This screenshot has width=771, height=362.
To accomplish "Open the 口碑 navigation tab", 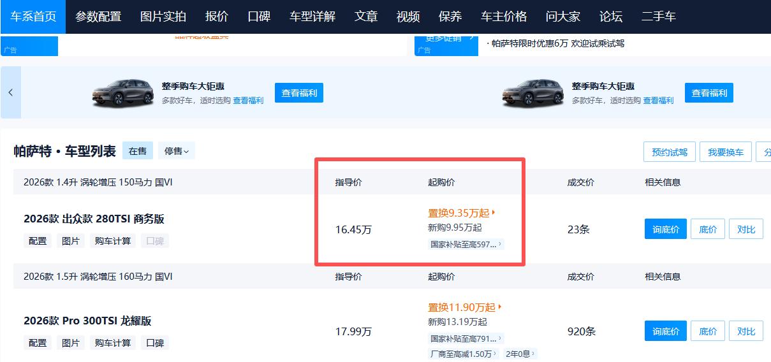I will (x=259, y=17).
